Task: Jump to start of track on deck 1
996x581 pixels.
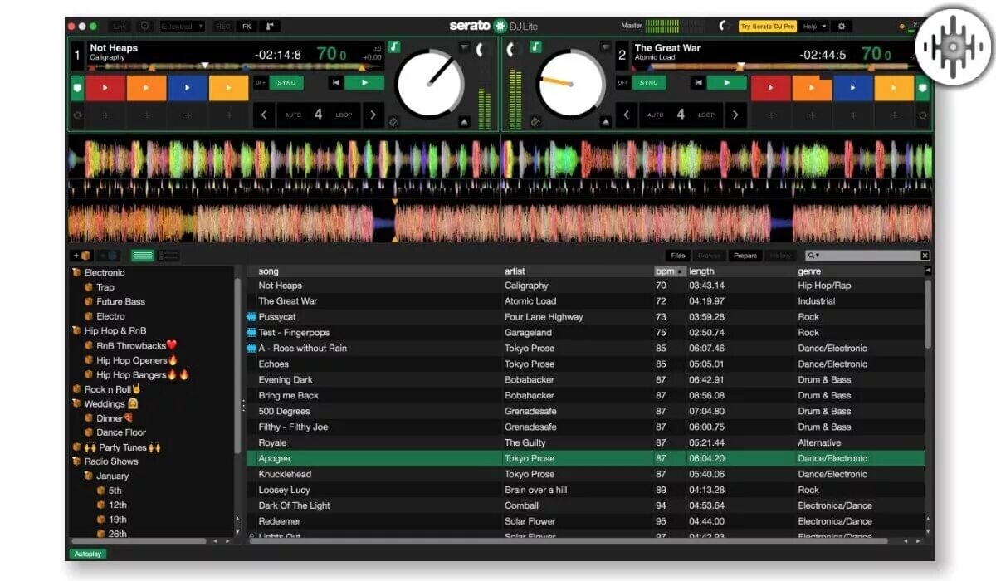Action: (336, 83)
